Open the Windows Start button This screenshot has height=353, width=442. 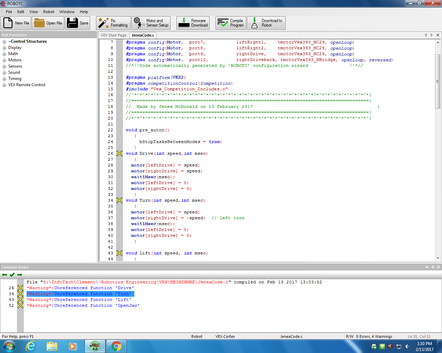point(9,346)
